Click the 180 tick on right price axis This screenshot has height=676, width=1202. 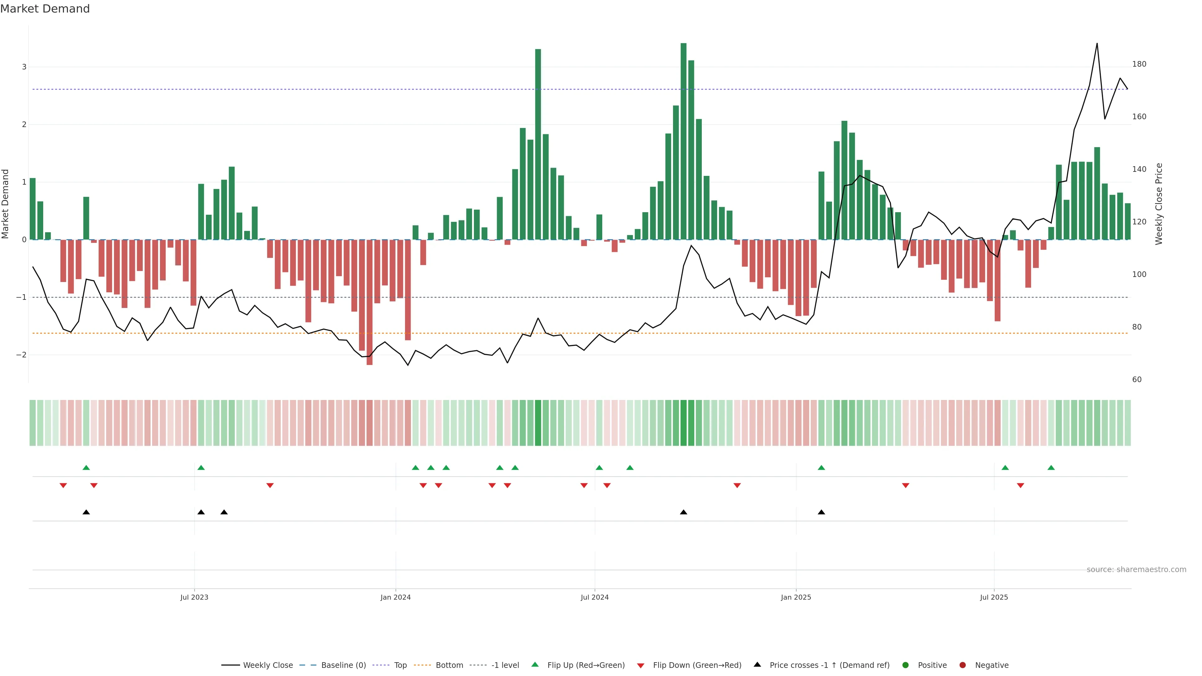(1139, 64)
